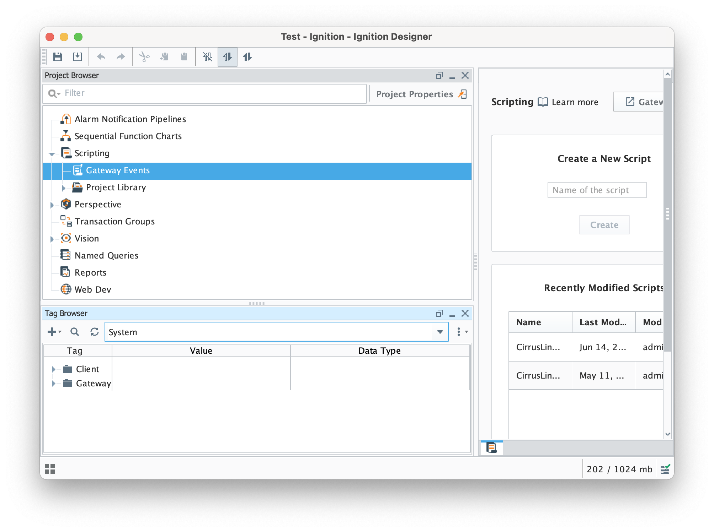Viewport: 714px width, 532px height.
Task: Sort by Last Mod... column header
Action: (x=603, y=322)
